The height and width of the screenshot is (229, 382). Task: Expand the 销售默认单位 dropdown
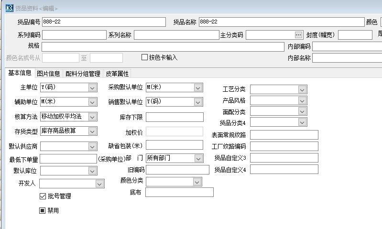point(198,102)
